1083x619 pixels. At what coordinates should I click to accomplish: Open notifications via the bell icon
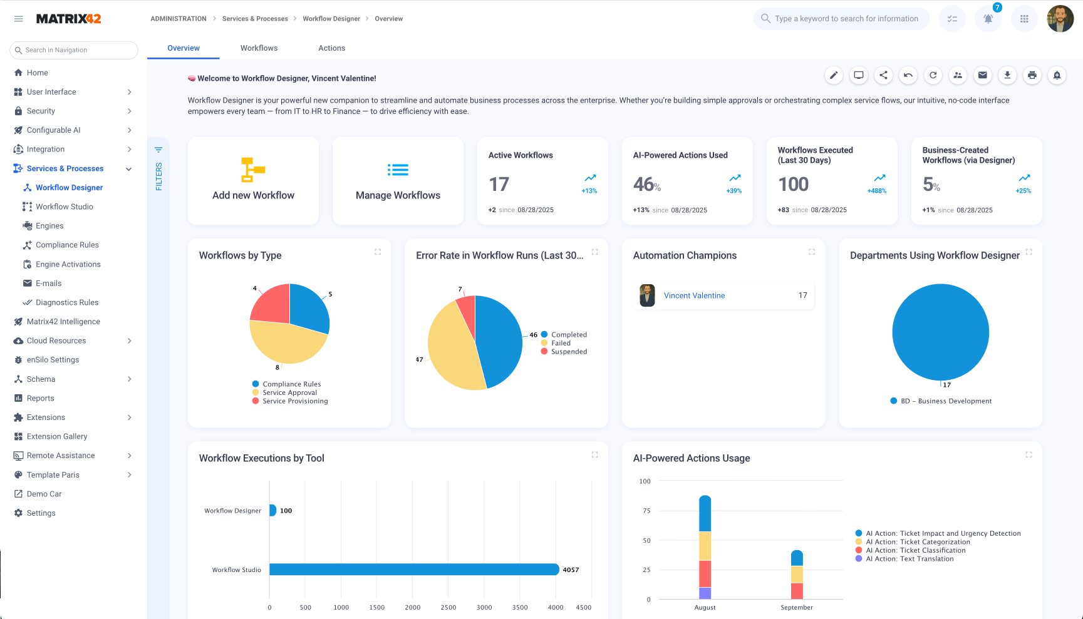988,19
